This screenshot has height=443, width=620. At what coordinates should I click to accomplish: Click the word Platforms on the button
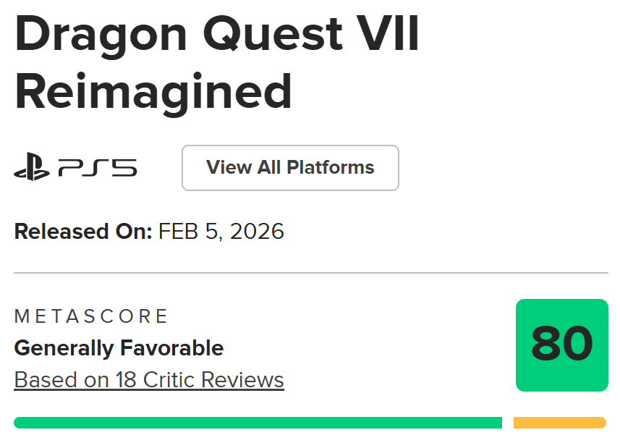pyautogui.click(x=331, y=168)
